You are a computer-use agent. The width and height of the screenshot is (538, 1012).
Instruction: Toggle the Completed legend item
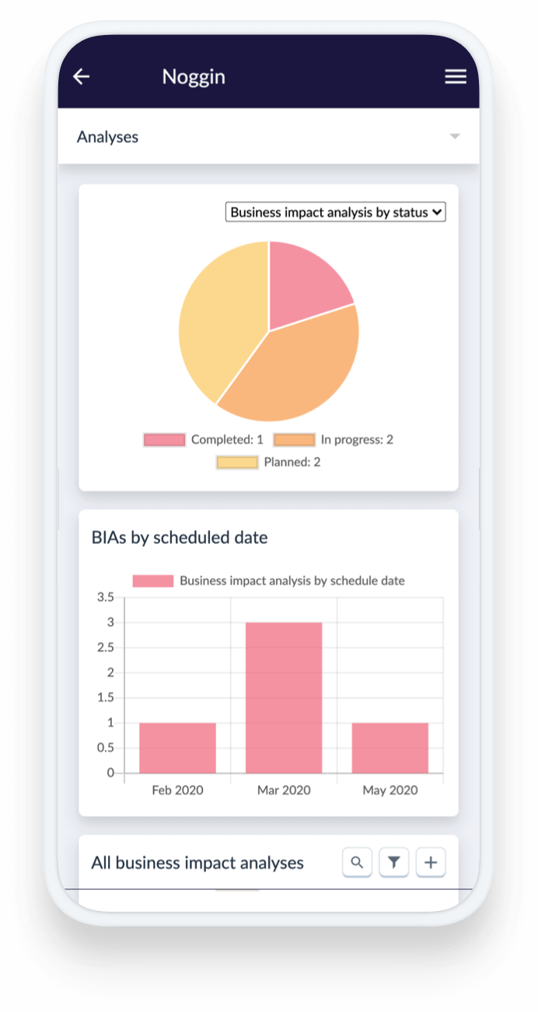[203, 440]
